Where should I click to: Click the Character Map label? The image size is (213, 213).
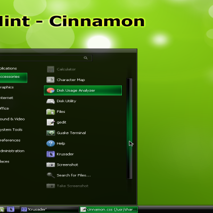(x=71, y=80)
